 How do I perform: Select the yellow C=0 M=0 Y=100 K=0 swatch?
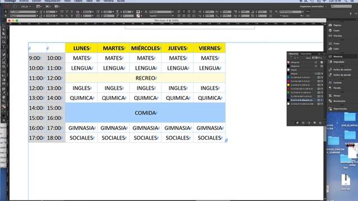coord(305,85)
